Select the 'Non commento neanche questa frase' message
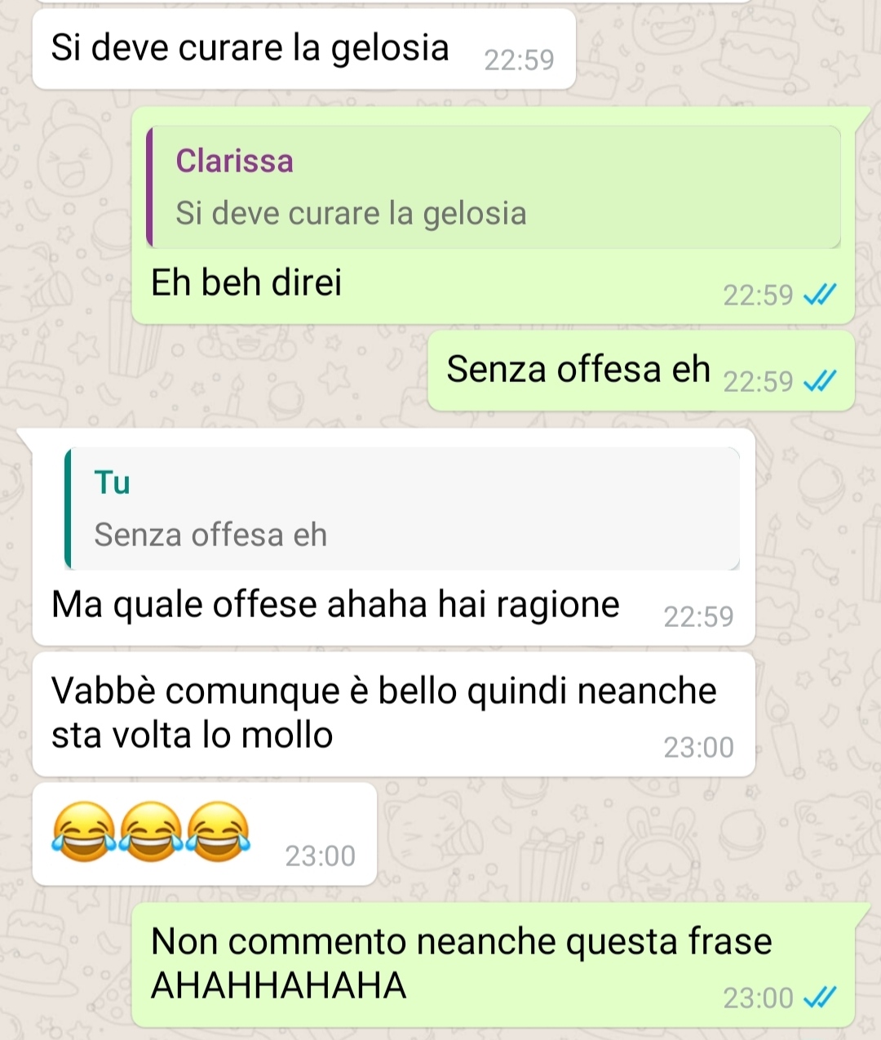Screen dimensions: 881x1040 pyautogui.click(x=494, y=966)
